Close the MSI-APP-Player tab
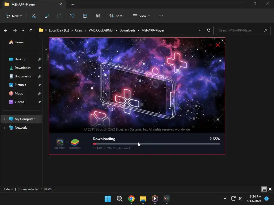 (61, 4)
